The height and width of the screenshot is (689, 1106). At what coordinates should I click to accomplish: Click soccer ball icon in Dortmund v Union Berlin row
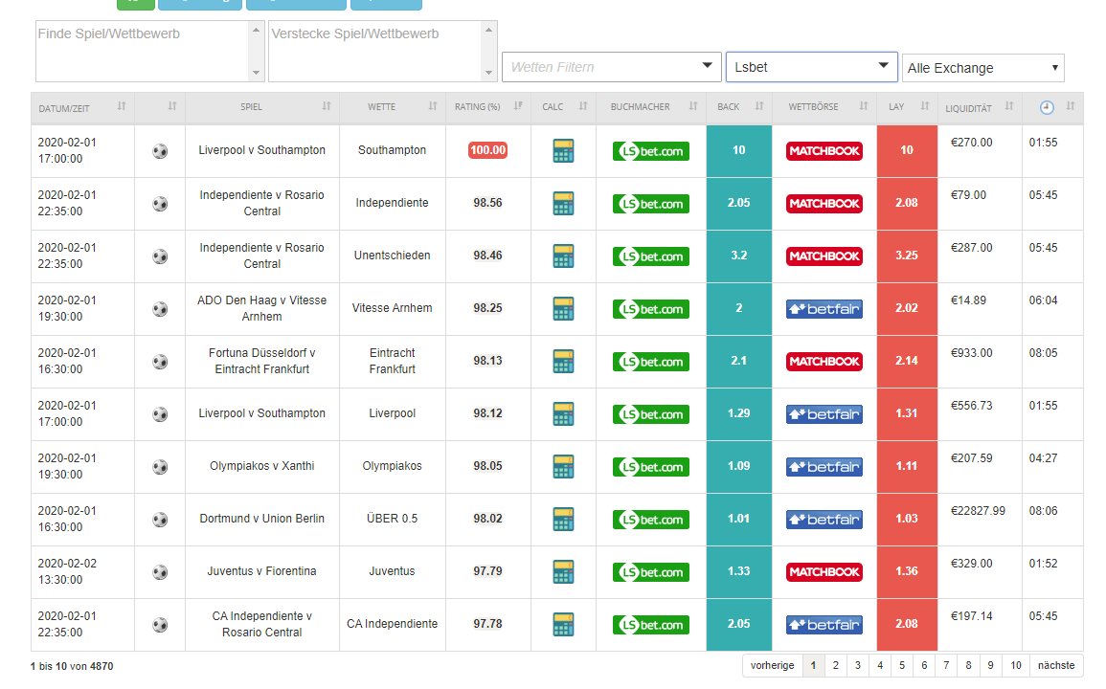click(x=160, y=520)
